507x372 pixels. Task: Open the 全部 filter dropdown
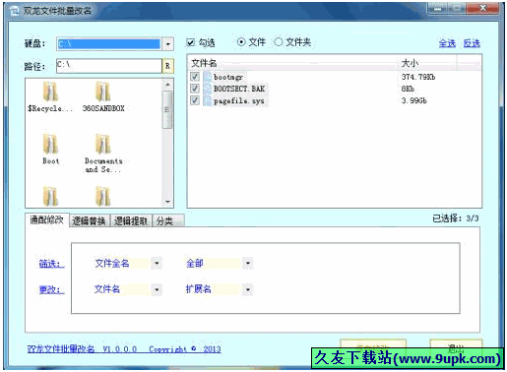tap(248, 263)
